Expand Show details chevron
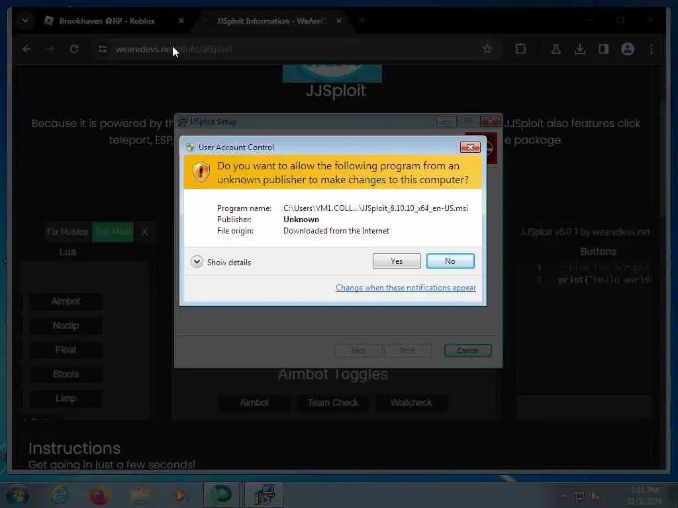The width and height of the screenshot is (678, 508). coord(197,262)
